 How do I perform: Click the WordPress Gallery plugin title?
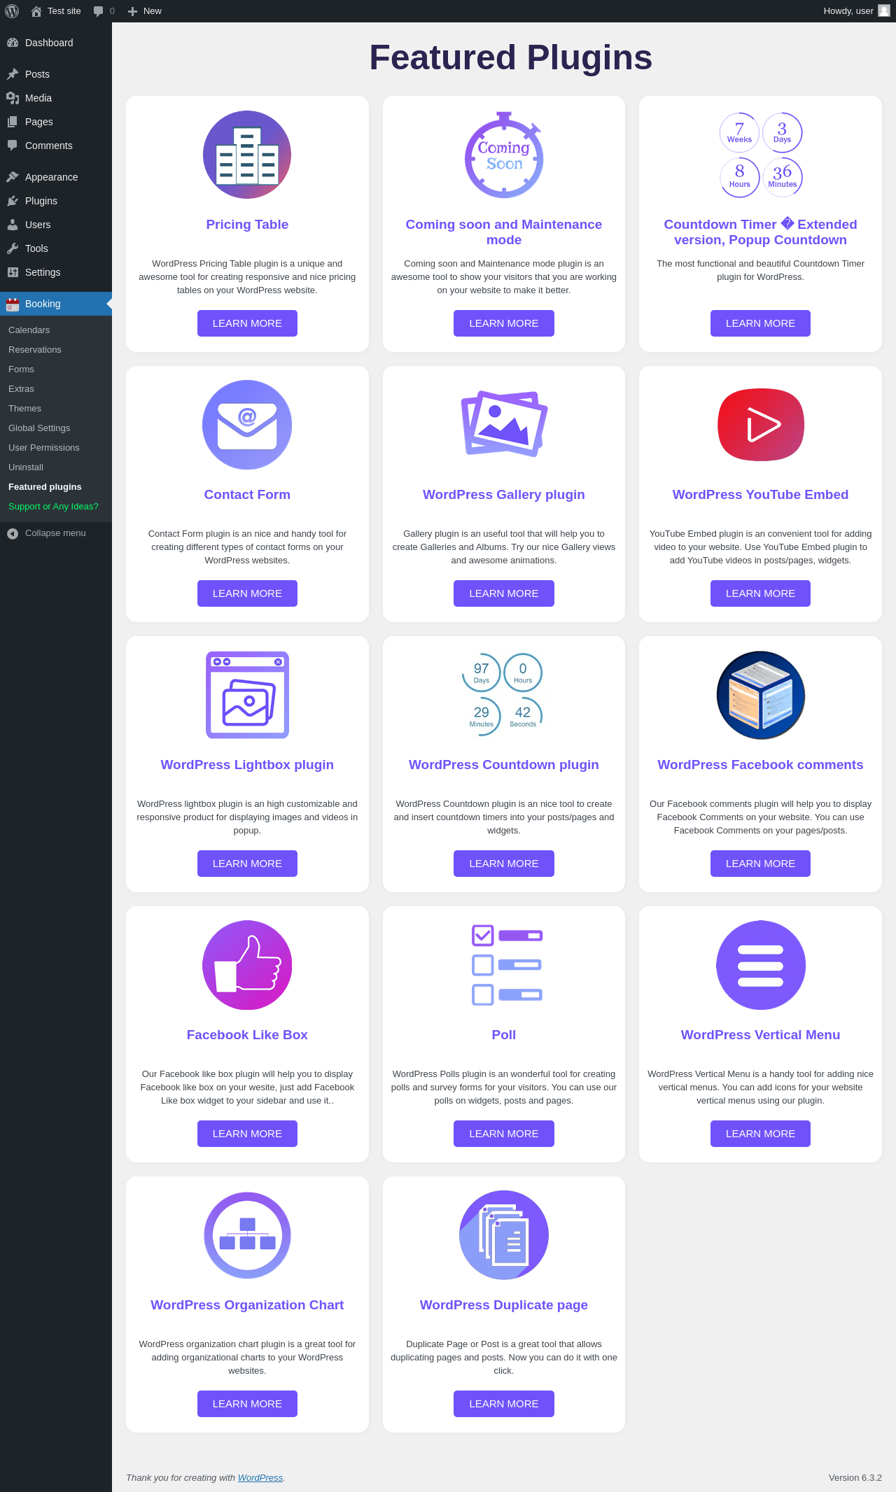tap(504, 495)
